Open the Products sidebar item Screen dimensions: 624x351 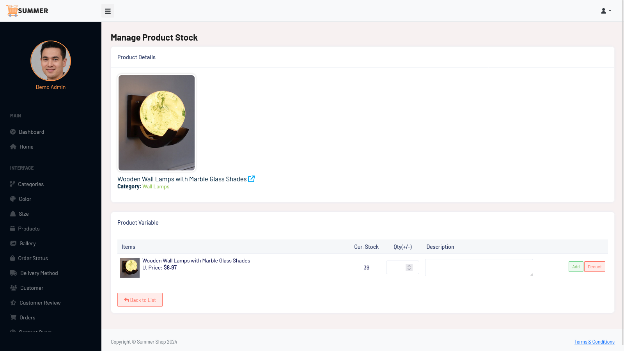[x=29, y=229]
